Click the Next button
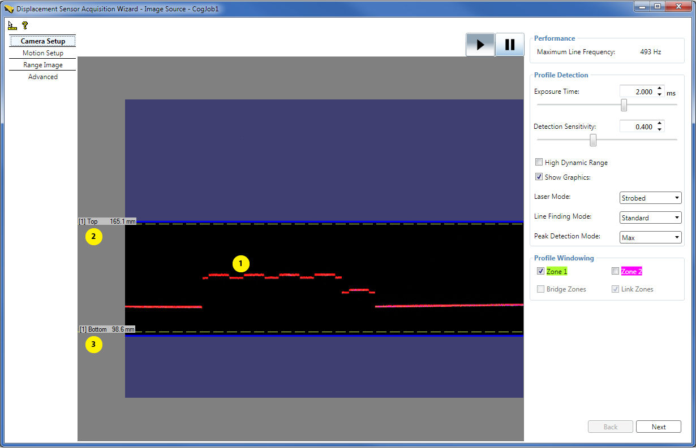The height and width of the screenshot is (448, 696). click(x=658, y=427)
